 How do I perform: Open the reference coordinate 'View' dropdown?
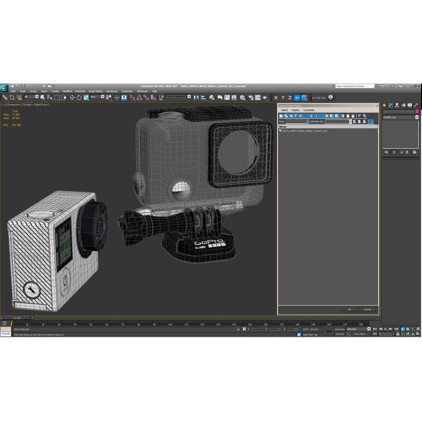tap(102, 97)
